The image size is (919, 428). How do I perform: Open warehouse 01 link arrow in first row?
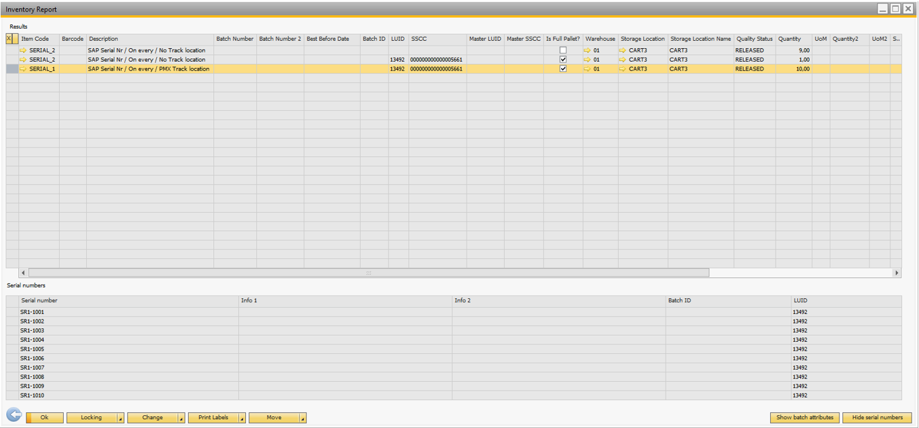(588, 50)
